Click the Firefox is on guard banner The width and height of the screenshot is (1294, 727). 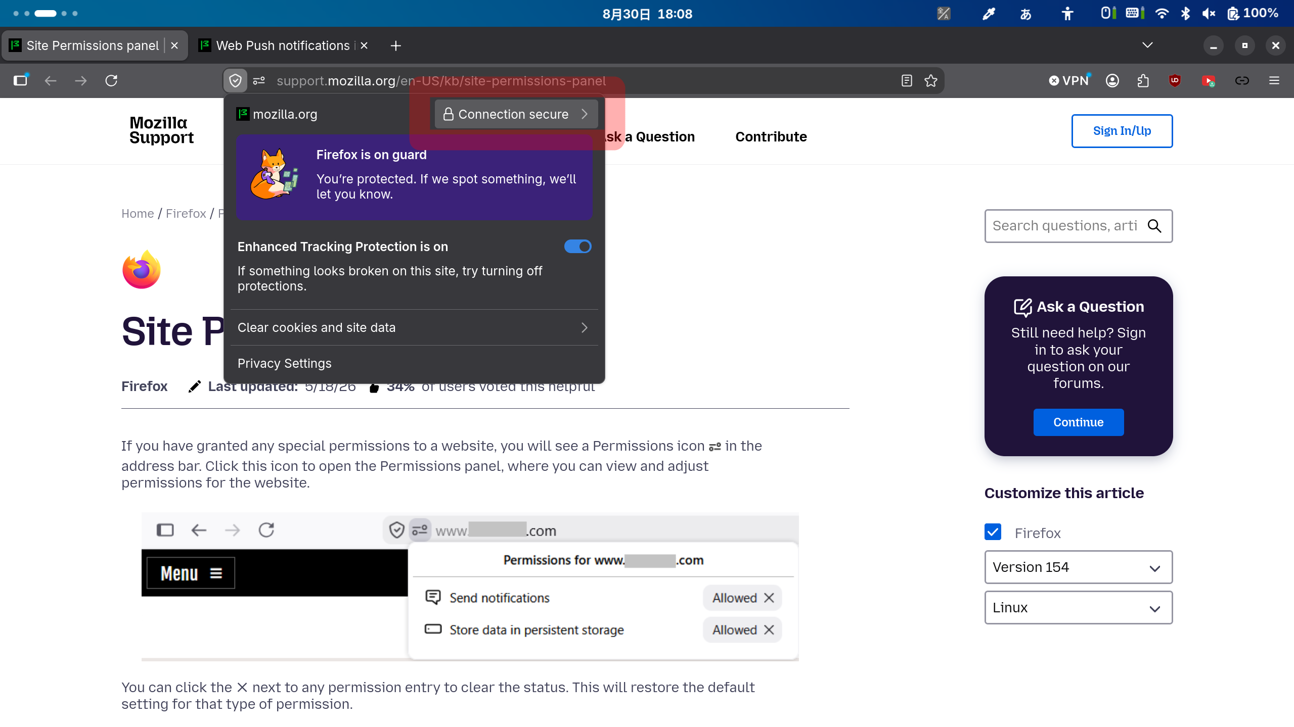(x=414, y=177)
